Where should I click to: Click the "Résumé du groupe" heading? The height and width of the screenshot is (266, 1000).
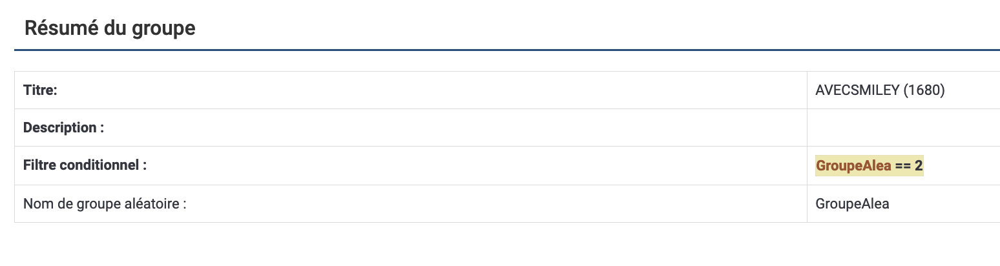[110, 28]
